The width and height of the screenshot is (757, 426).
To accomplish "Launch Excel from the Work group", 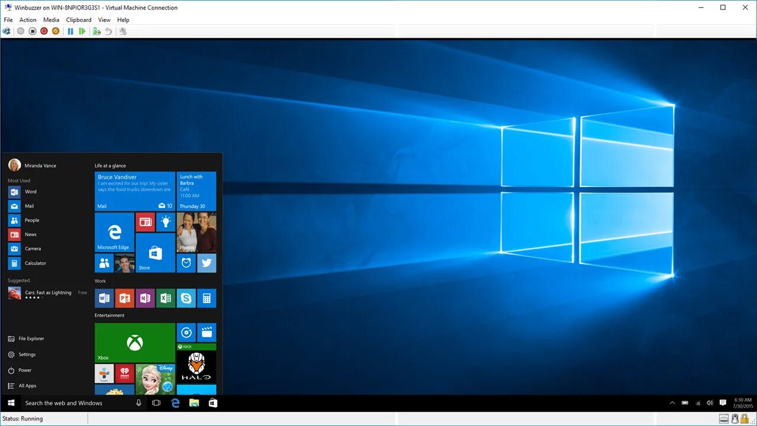I will click(x=166, y=298).
